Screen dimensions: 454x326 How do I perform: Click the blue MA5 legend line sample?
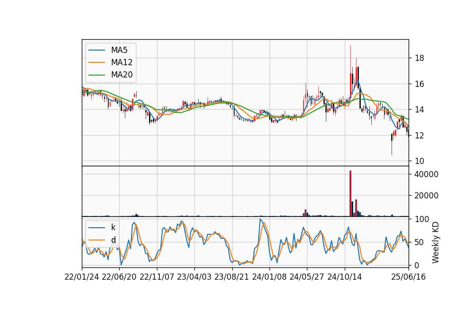pos(96,51)
